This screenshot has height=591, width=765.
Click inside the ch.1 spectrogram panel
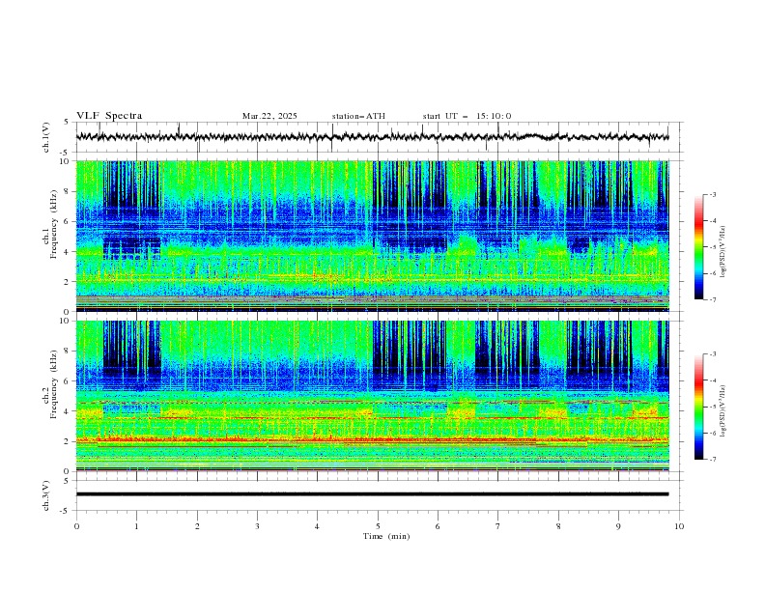372,236
